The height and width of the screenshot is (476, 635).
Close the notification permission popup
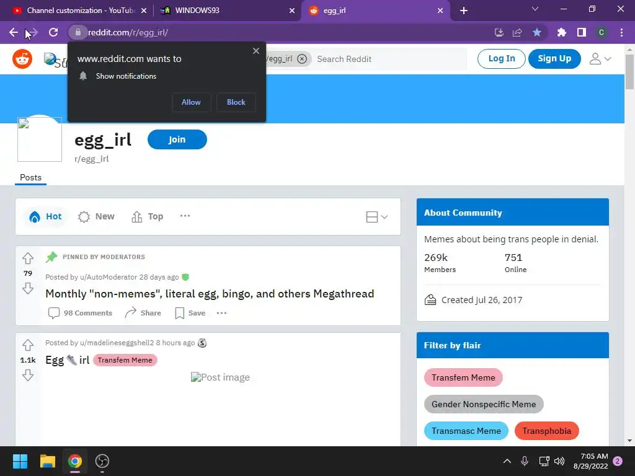click(256, 51)
